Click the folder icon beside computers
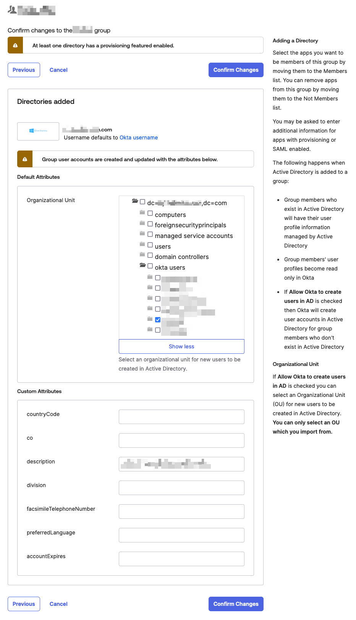The width and height of the screenshot is (356, 620). pyautogui.click(x=142, y=212)
